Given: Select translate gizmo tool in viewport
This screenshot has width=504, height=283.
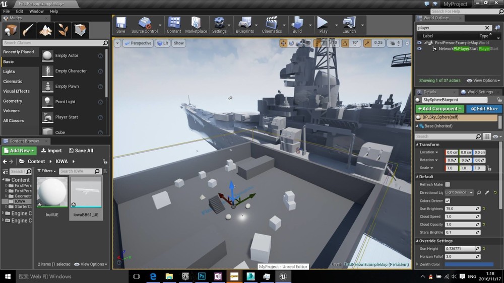Looking at the screenshot, I should click(283, 43).
